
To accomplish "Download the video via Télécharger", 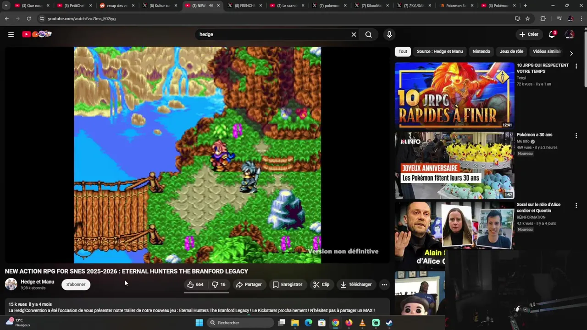I will click(x=356, y=285).
